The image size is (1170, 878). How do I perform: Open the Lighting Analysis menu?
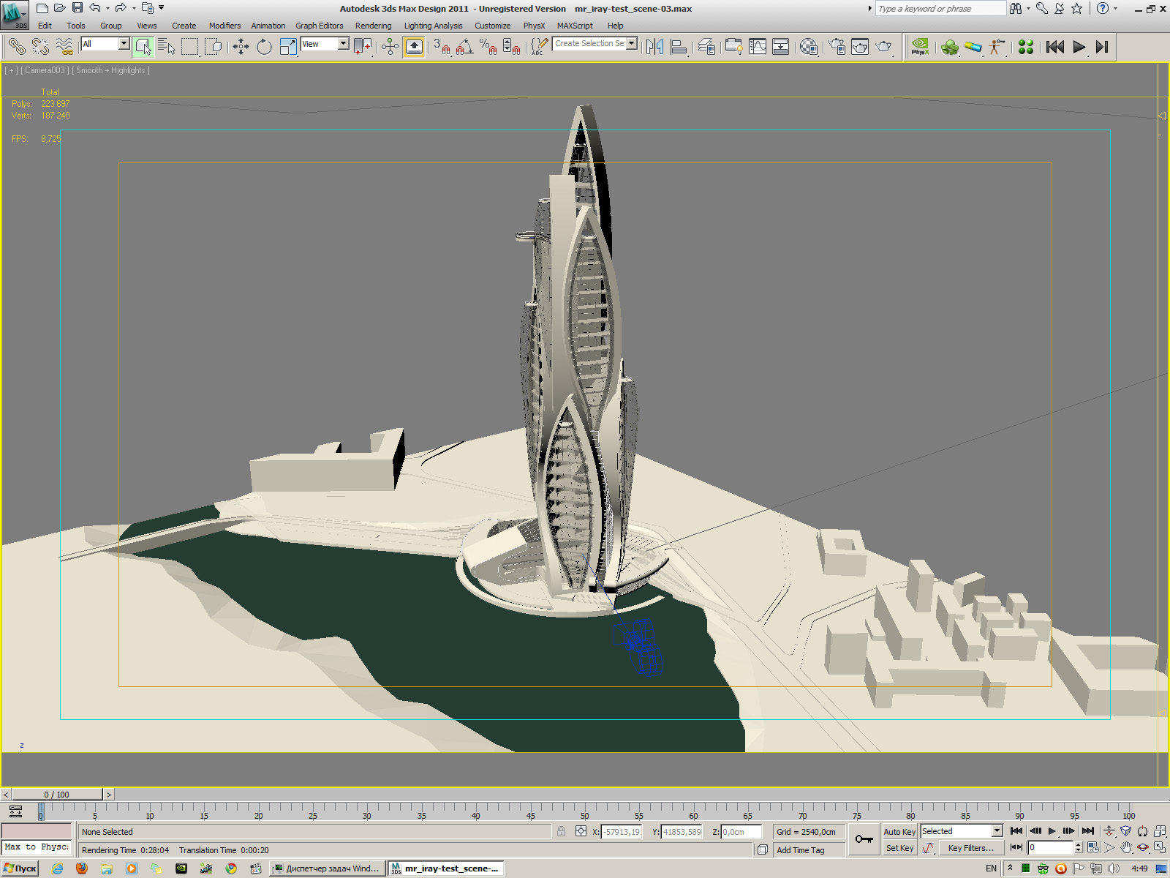click(x=433, y=26)
